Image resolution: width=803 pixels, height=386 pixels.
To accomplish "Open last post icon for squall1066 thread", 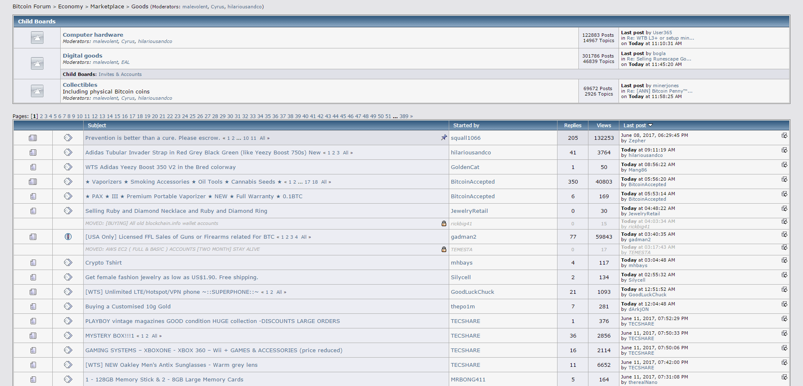I will click(784, 136).
